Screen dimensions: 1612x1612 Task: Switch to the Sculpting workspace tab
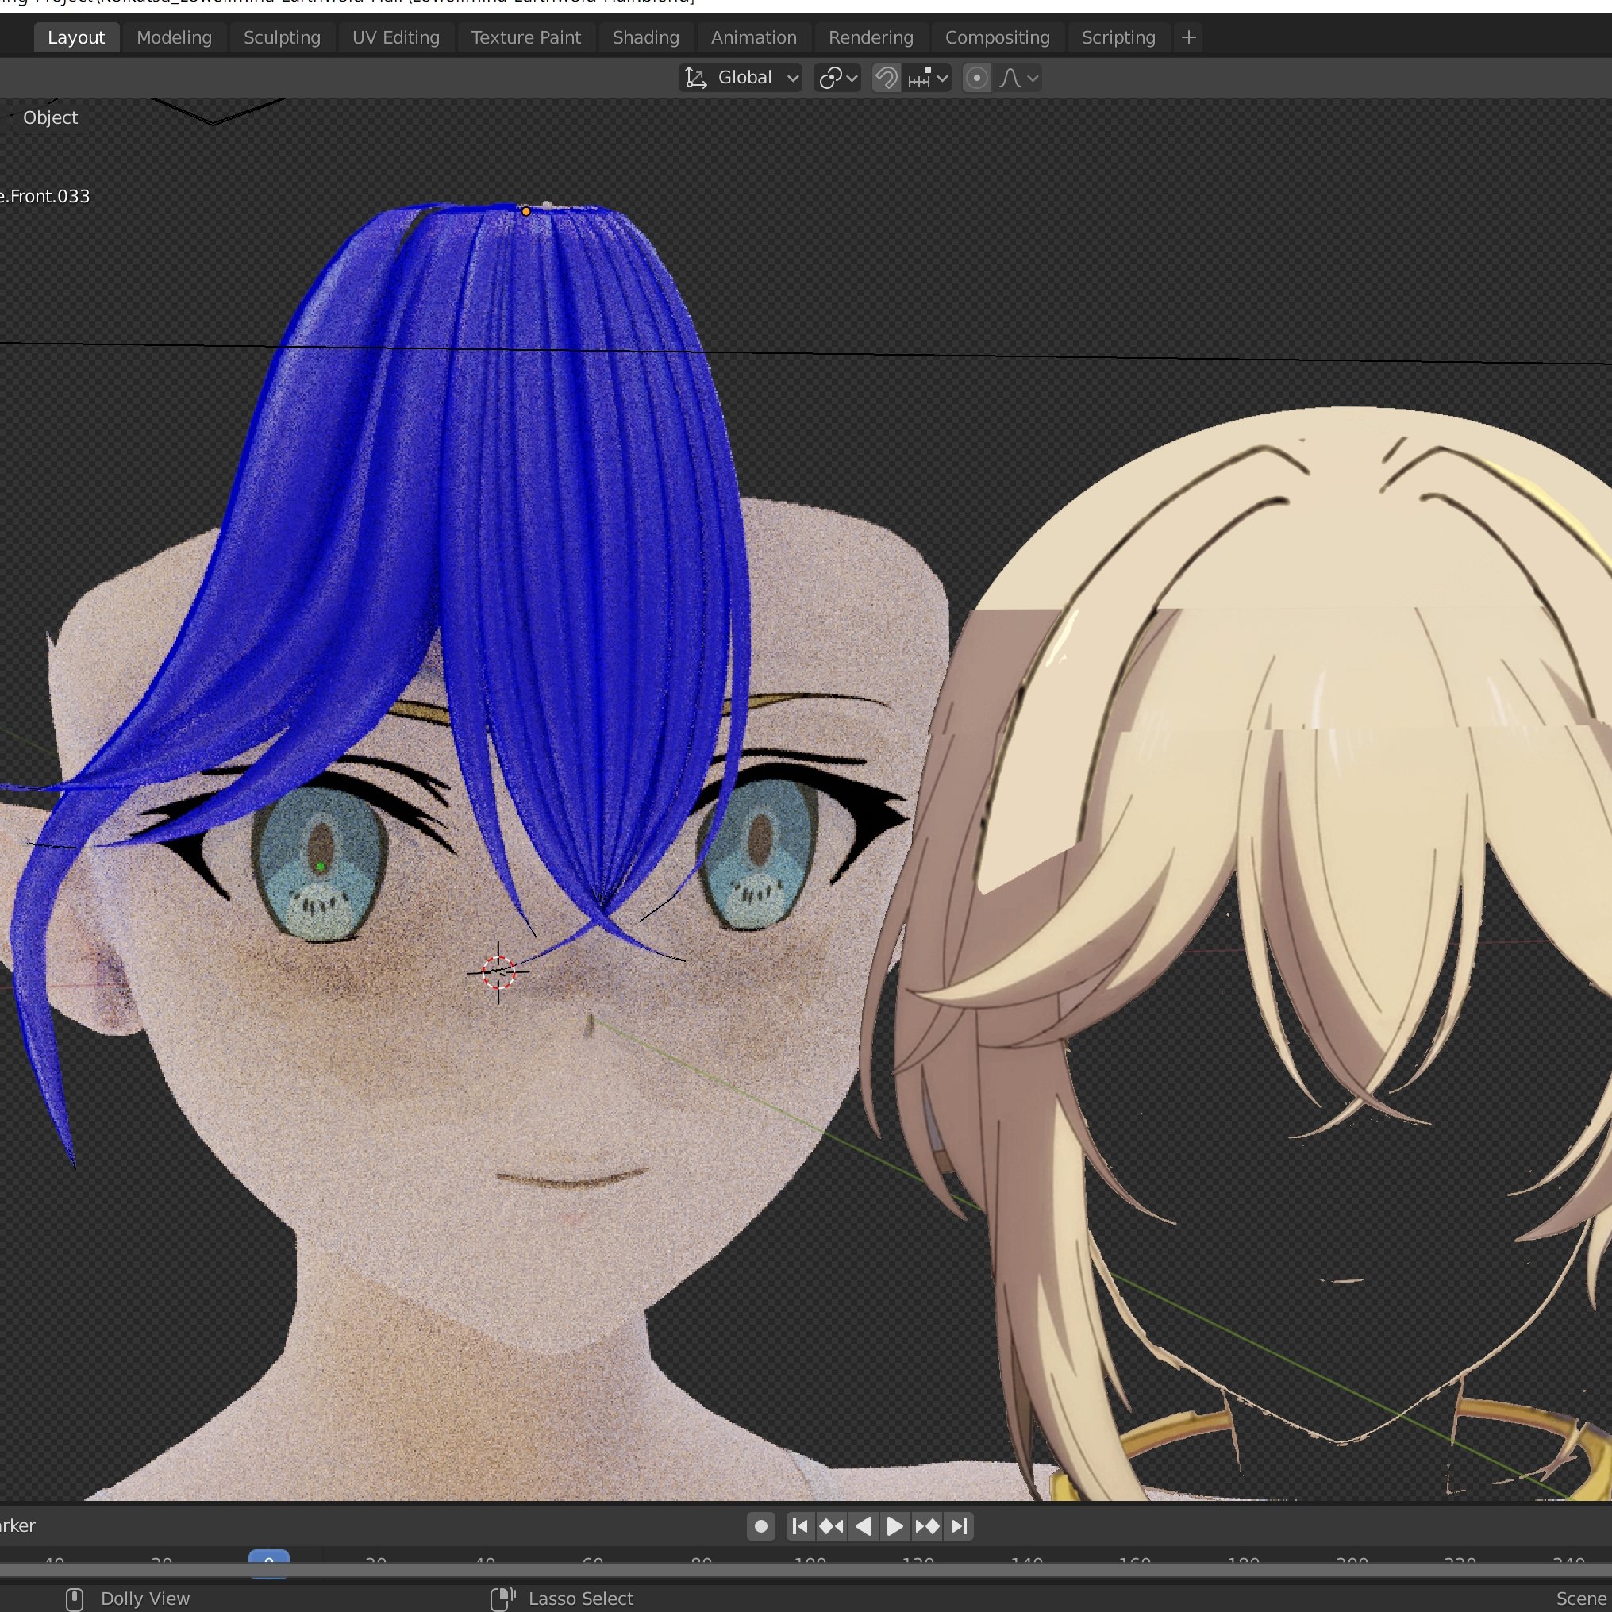282,37
